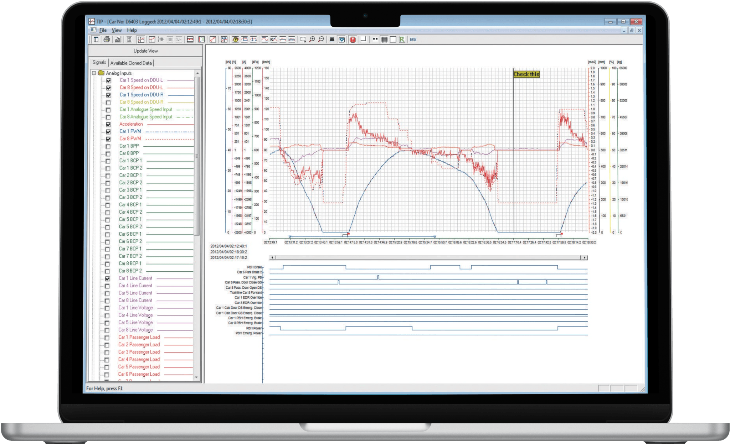Click the PBH Brake digital signal label
This screenshot has width=730, height=444.
pos(254,267)
